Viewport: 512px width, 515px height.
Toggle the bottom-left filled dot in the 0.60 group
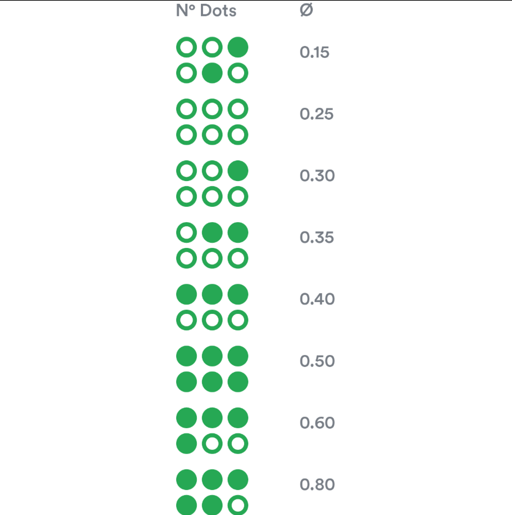(187, 444)
